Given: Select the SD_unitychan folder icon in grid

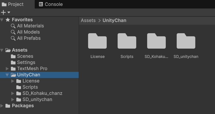Looking at the screenshot, I should tap(186, 41).
